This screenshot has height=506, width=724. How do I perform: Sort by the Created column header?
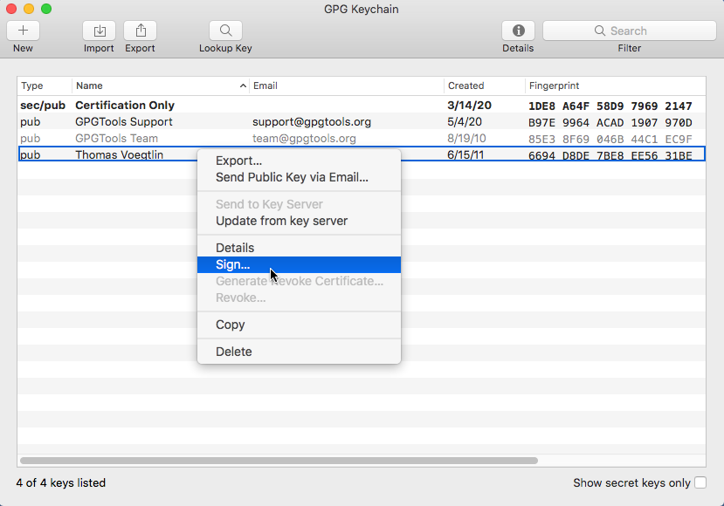coord(485,85)
